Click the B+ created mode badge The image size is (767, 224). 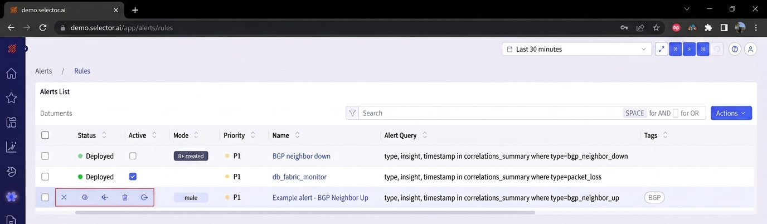click(191, 156)
